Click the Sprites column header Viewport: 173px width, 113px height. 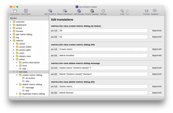[29, 18]
